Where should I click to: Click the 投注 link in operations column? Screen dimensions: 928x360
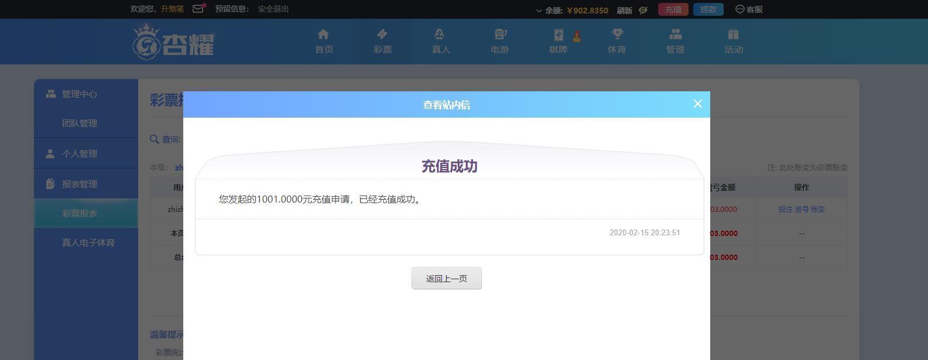pyautogui.click(x=785, y=209)
